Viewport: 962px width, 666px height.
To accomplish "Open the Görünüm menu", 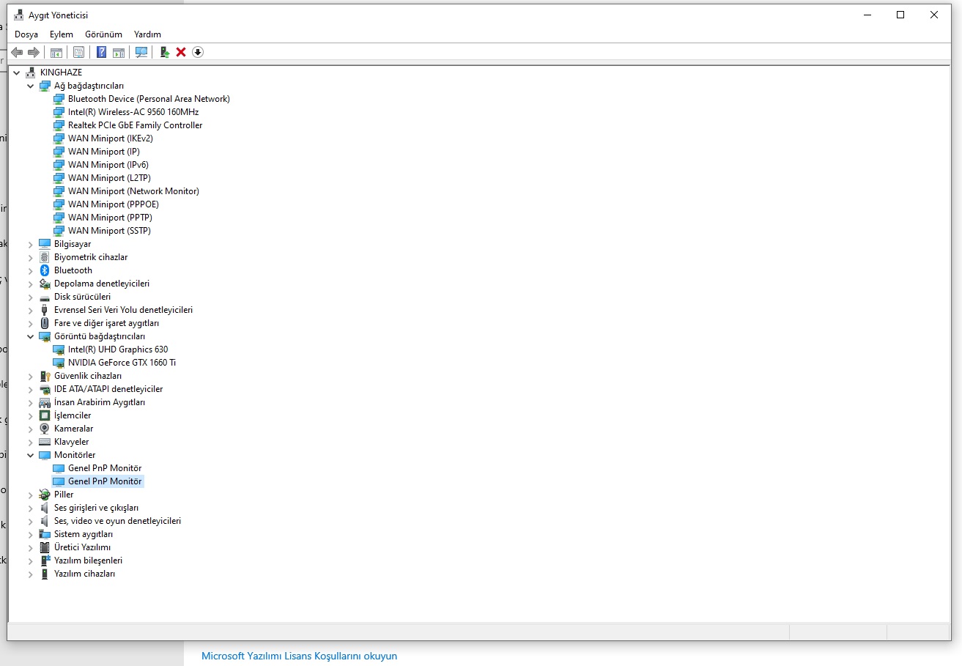I will [103, 34].
